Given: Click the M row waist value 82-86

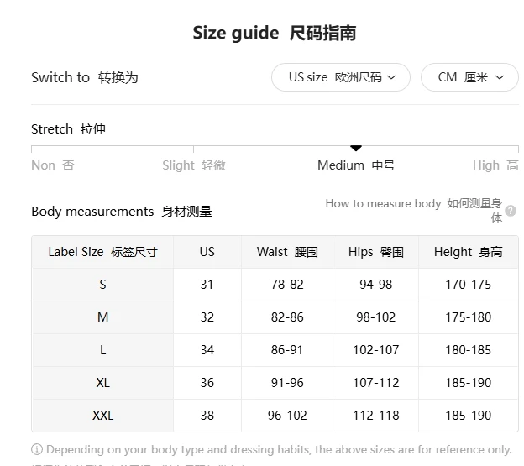Looking at the screenshot, I should click(x=287, y=317).
